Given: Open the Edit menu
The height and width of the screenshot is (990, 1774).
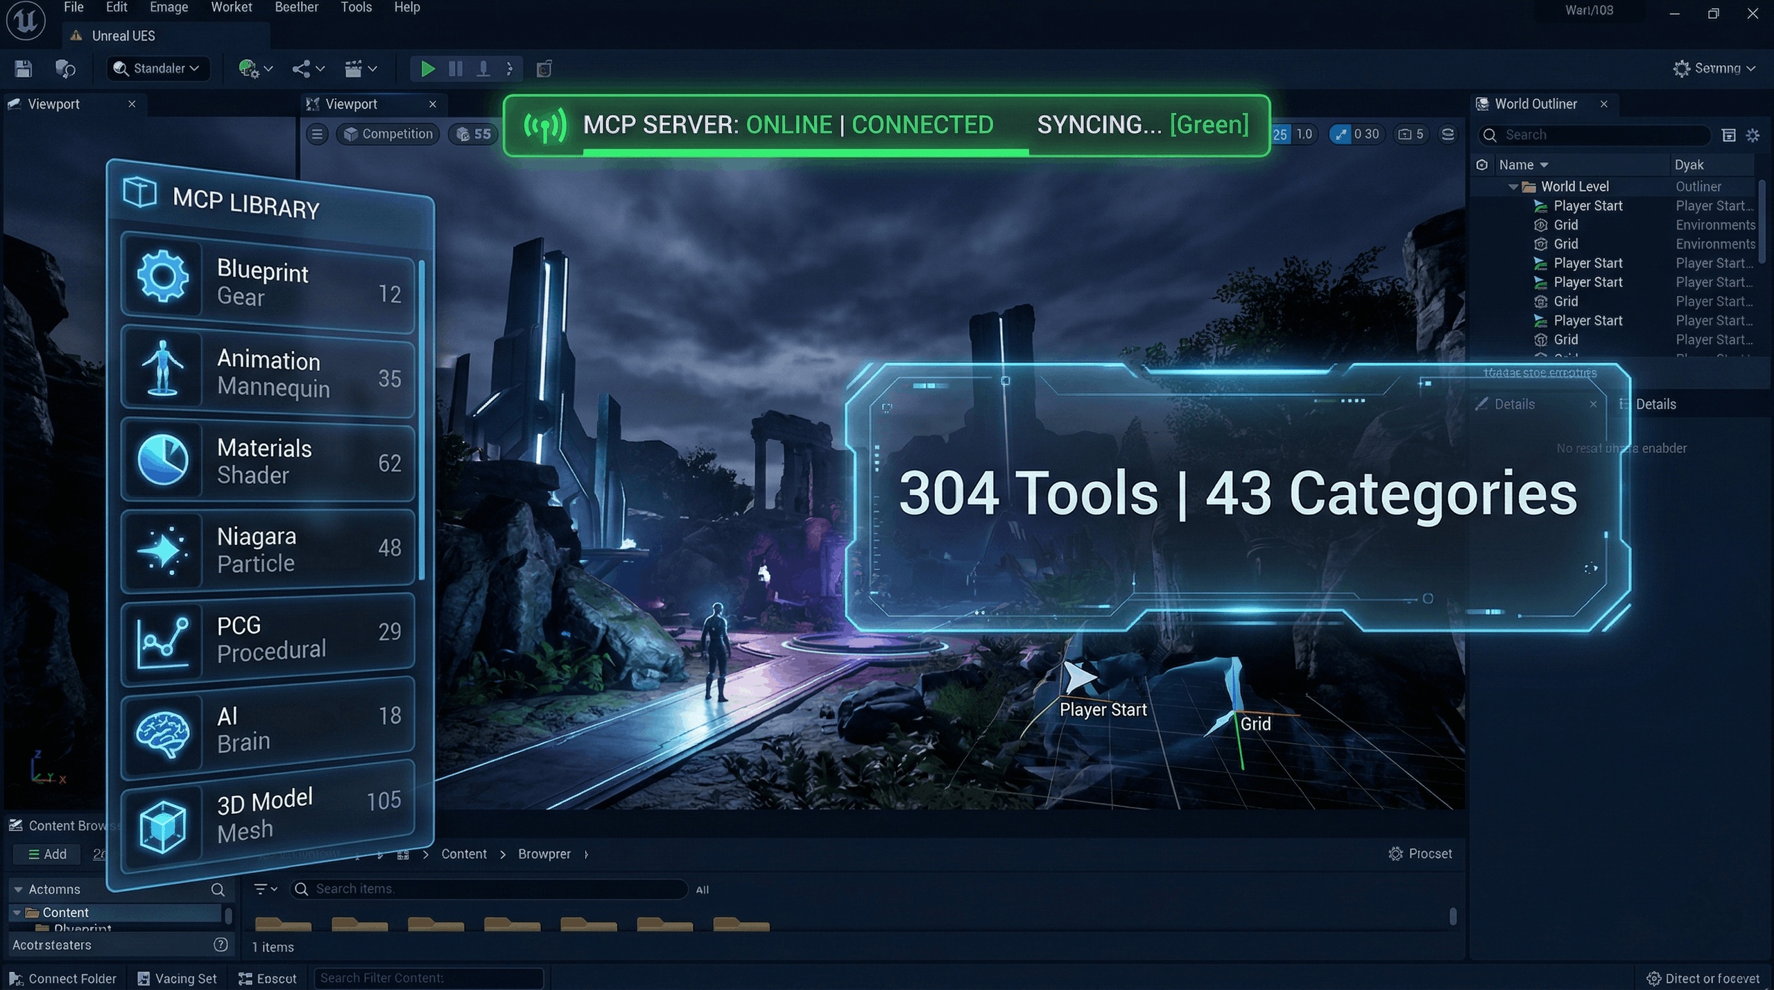Looking at the screenshot, I should 117,7.
